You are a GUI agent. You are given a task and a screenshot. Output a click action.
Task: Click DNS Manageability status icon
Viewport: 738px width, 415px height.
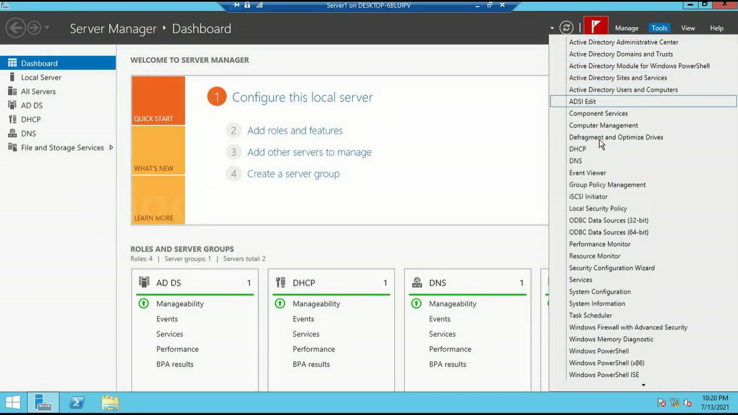click(x=416, y=303)
